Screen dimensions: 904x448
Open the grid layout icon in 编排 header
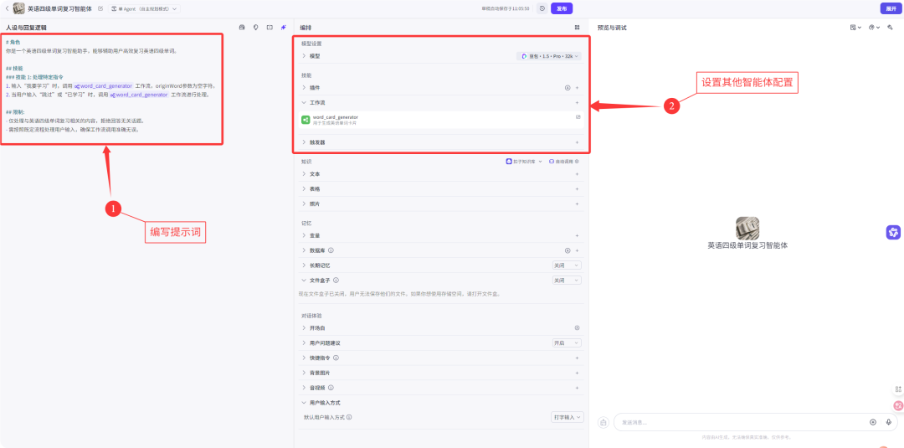point(577,28)
